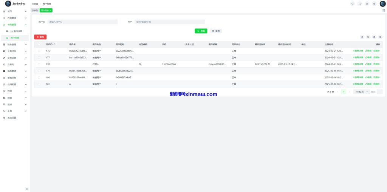Image resolution: width=387 pixels, height=192 pixels.
Task: Toggle fullscreen mode from the top header
Action: tap(360, 4)
